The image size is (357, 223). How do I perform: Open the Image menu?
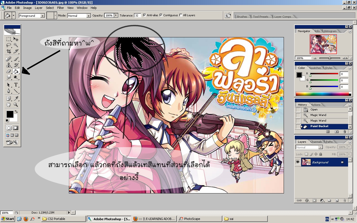click(x=27, y=8)
